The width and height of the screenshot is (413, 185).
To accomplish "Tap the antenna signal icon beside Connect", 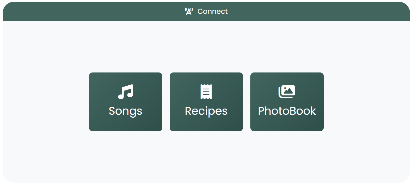I will 189,12.
